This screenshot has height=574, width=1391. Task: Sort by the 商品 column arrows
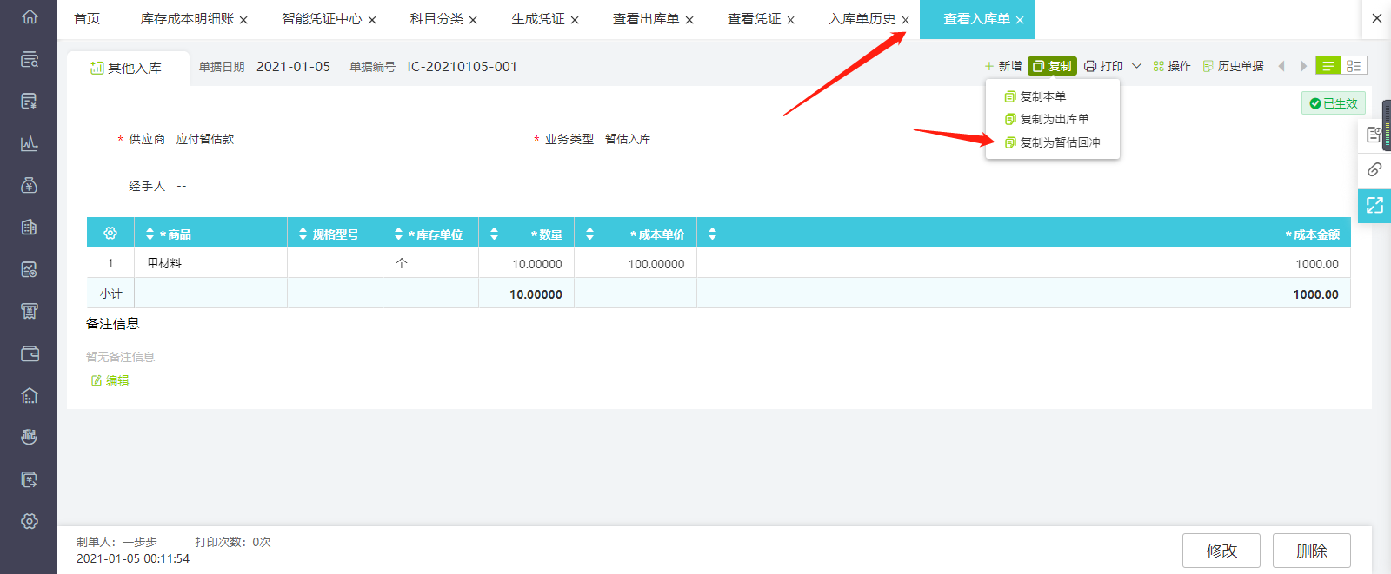(150, 234)
